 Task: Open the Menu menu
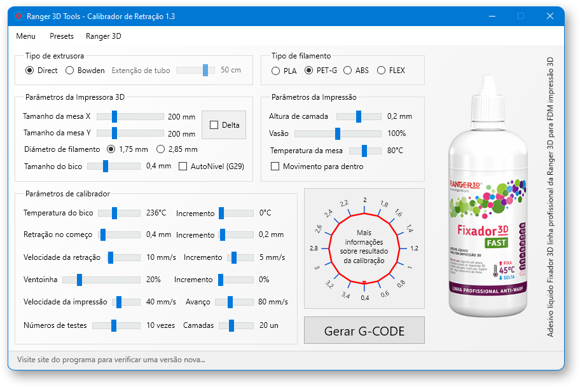coord(26,36)
